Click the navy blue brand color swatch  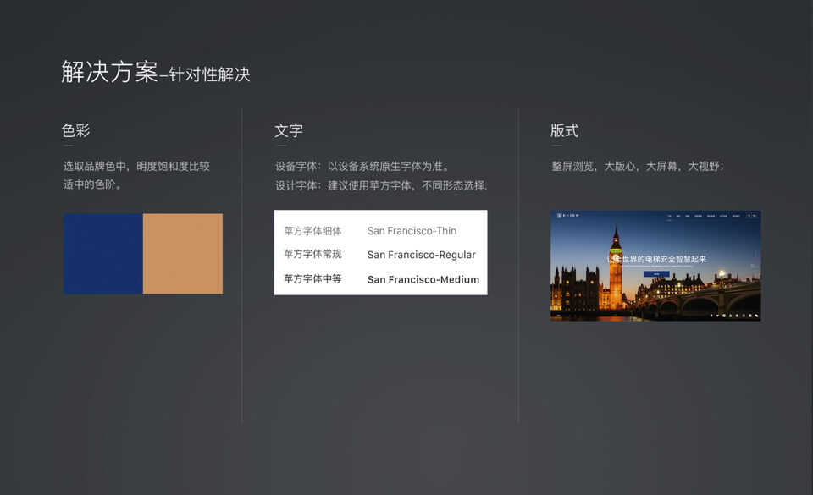coord(102,254)
